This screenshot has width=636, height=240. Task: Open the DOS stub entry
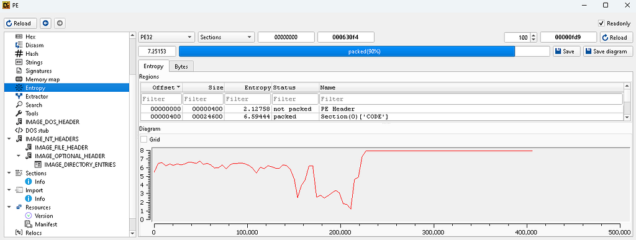(x=37, y=130)
